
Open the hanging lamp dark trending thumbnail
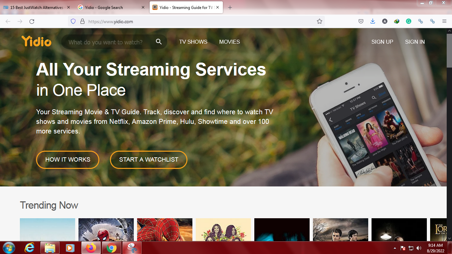point(399,229)
